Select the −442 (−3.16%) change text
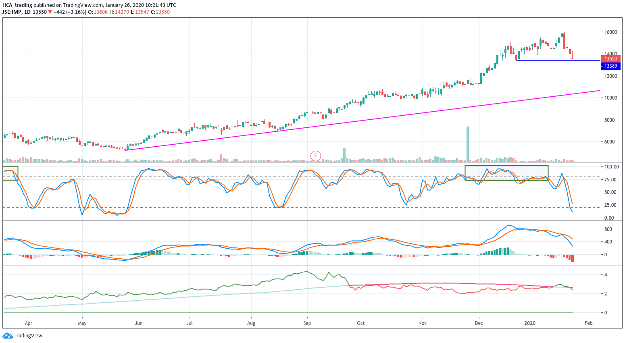 point(70,12)
